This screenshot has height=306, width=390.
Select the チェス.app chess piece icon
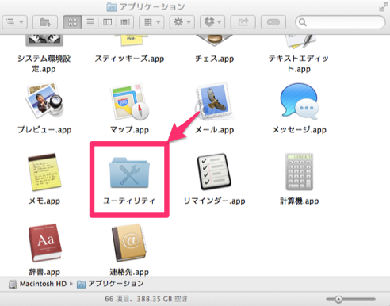tap(214, 40)
